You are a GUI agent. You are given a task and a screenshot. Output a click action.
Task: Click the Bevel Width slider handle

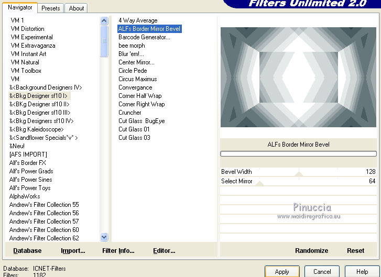tap(299, 174)
